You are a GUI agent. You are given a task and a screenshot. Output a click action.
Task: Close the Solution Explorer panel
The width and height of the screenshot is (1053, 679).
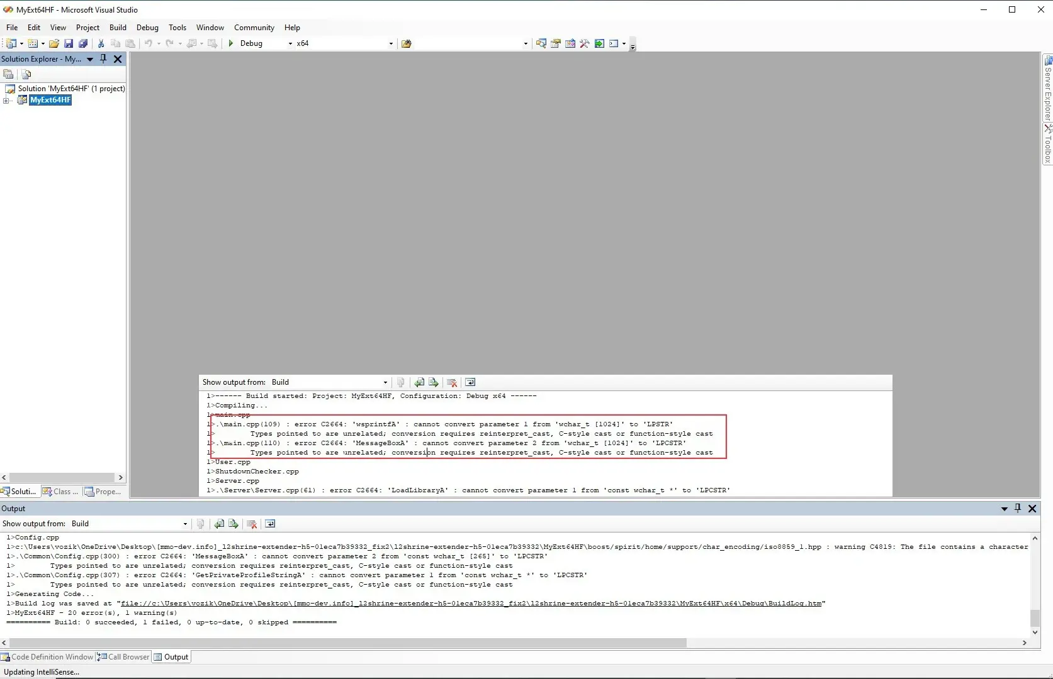118,58
